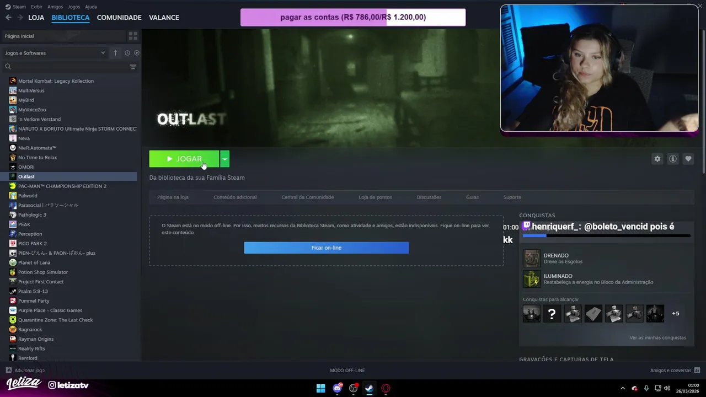Sort library with the up arrow icon

coord(115,53)
